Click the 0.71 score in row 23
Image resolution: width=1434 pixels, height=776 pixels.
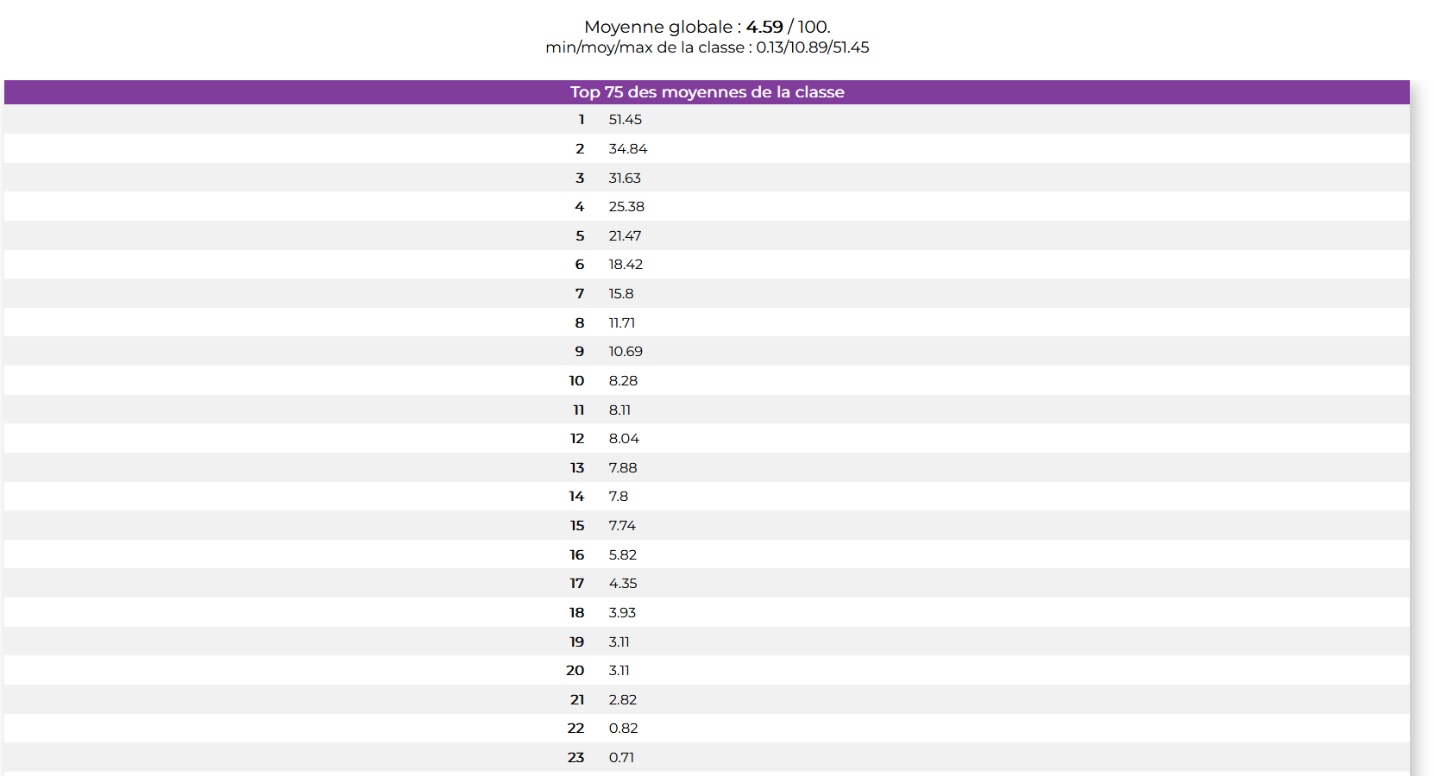click(621, 758)
